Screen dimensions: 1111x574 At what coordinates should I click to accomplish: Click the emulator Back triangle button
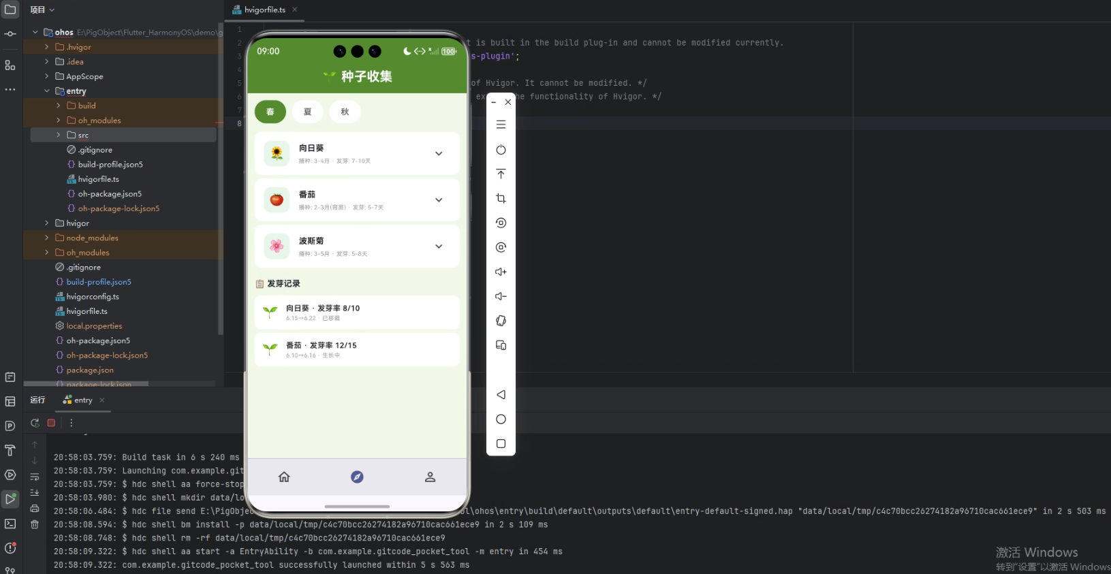[501, 395]
